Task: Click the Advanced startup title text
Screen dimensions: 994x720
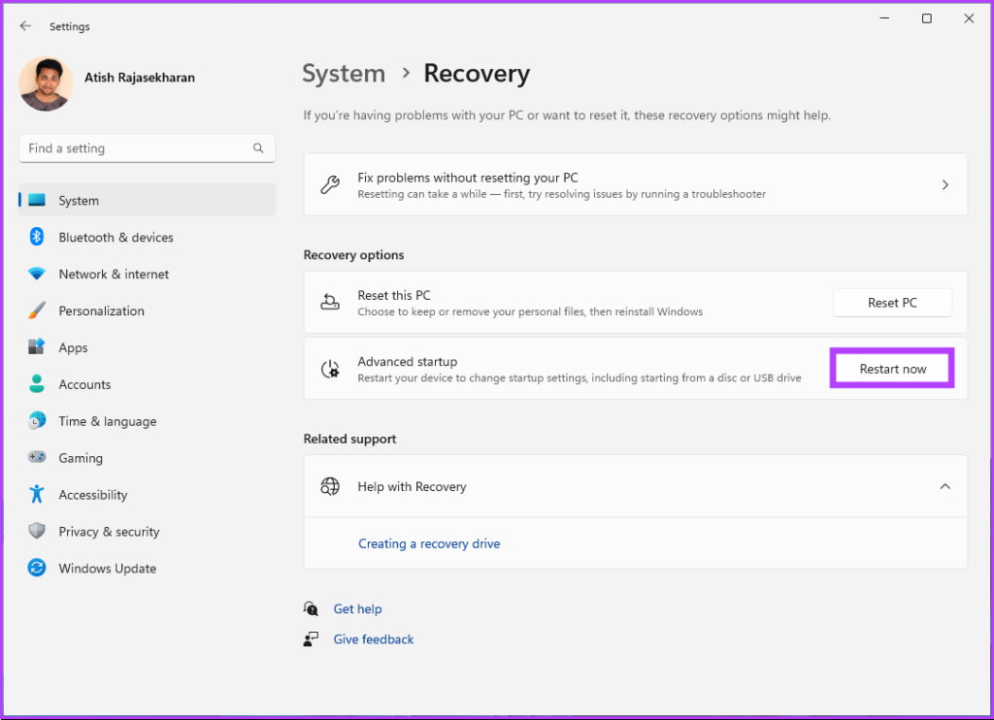Action: [407, 361]
